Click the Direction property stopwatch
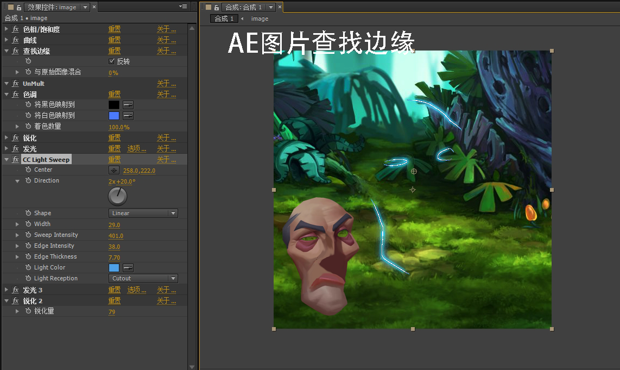 pyautogui.click(x=28, y=180)
